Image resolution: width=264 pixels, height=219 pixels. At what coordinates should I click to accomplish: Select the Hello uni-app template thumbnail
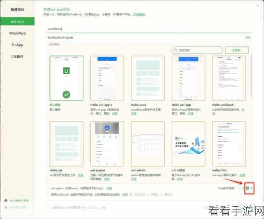coord(188,78)
